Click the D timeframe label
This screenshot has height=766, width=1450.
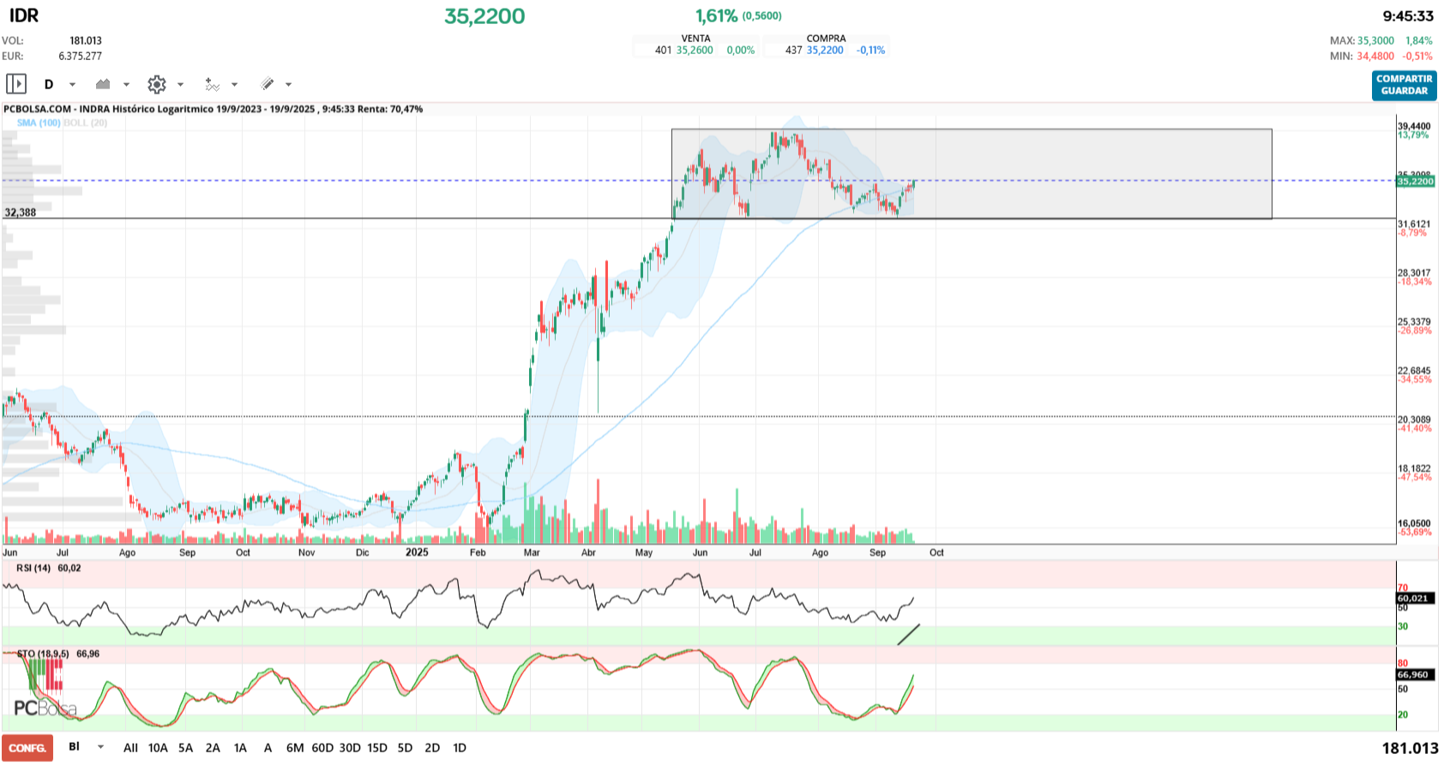(49, 84)
